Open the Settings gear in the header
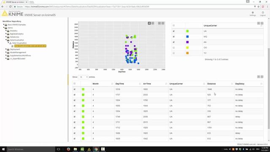This screenshot has height=152, width=270. tap(253, 13)
